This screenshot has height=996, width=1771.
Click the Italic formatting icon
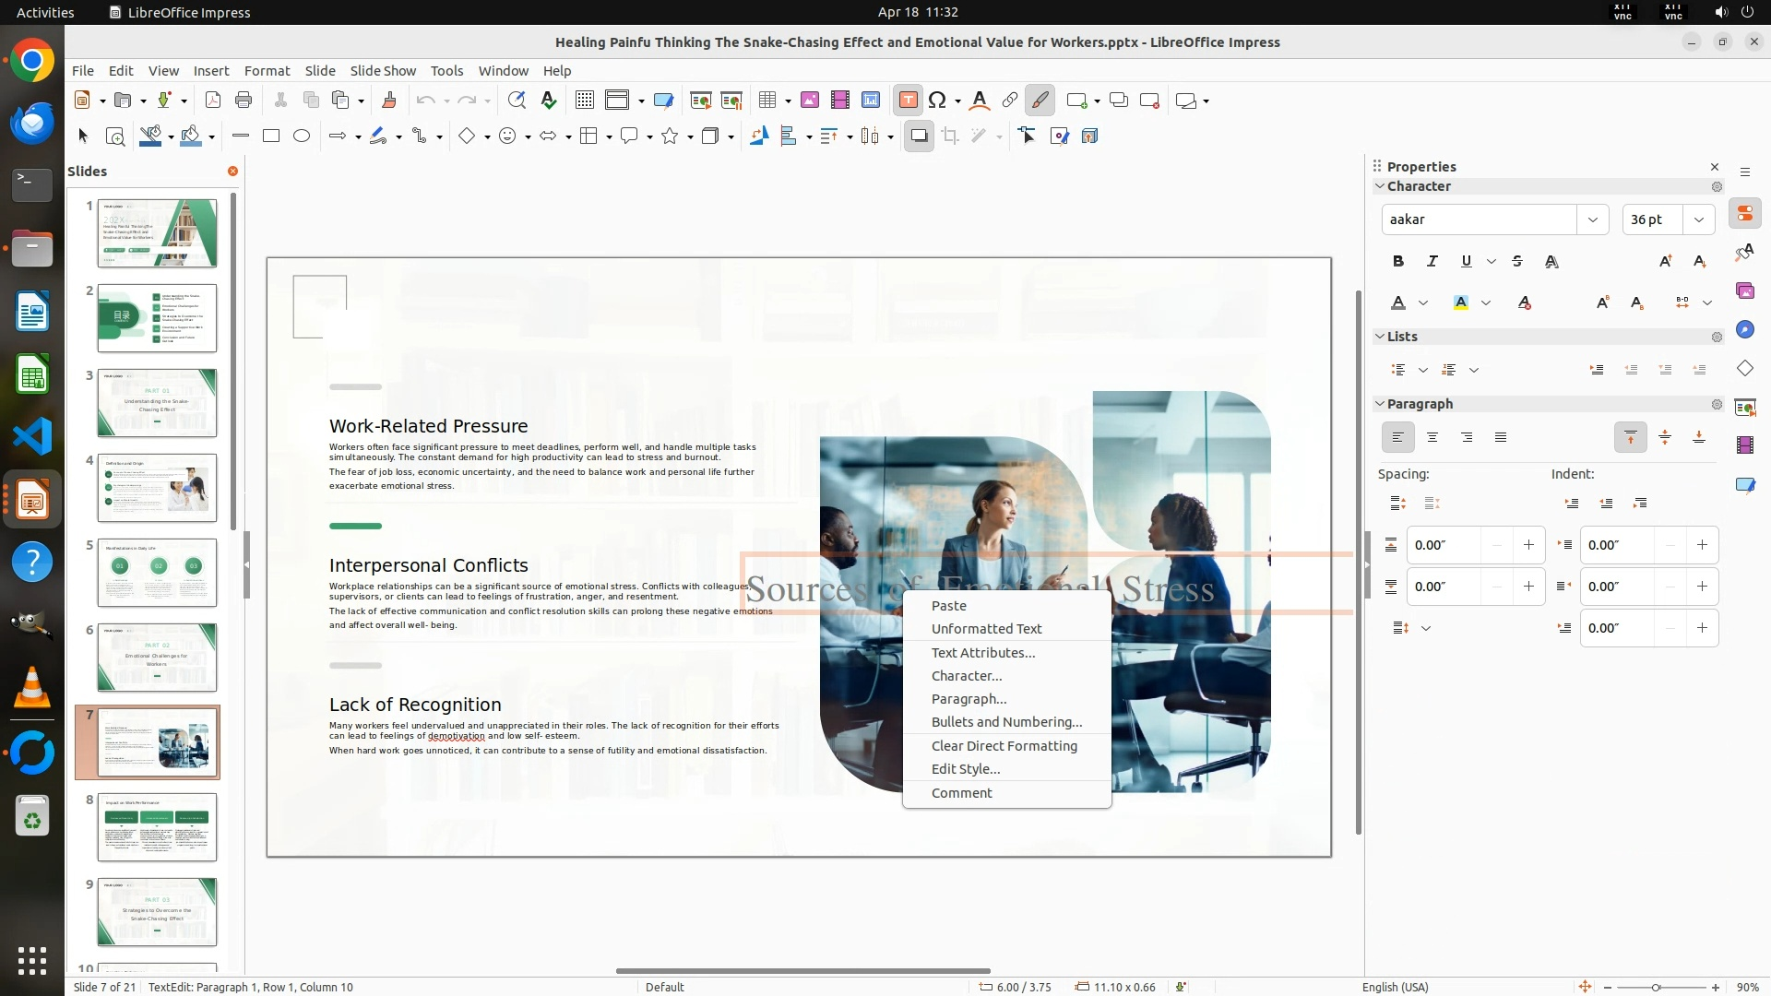click(1432, 261)
